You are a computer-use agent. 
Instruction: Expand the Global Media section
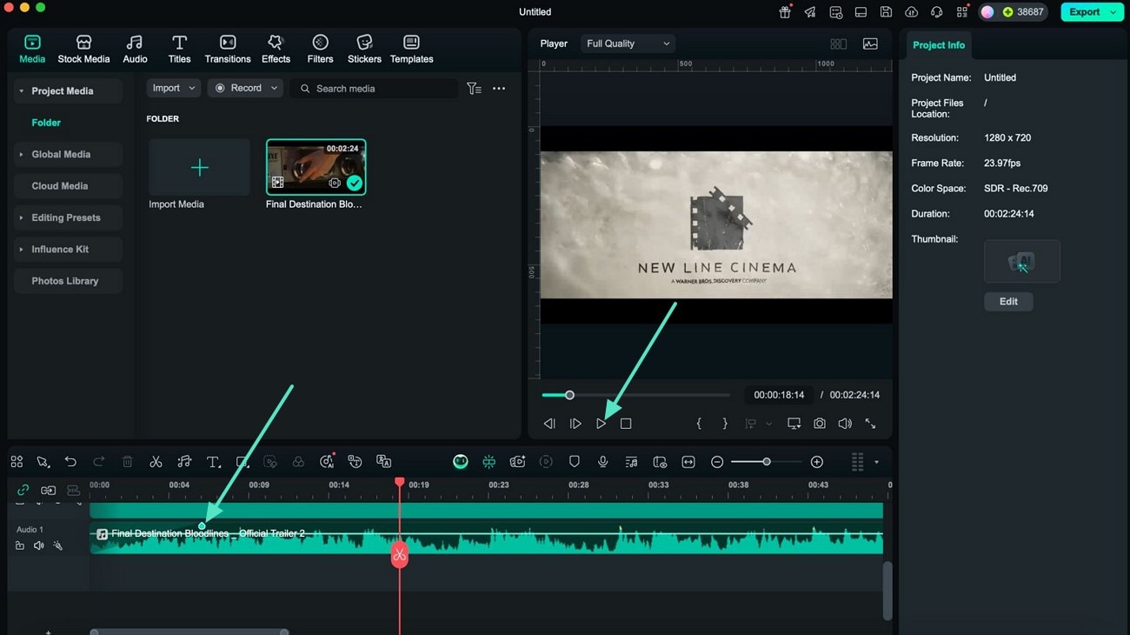pos(21,154)
